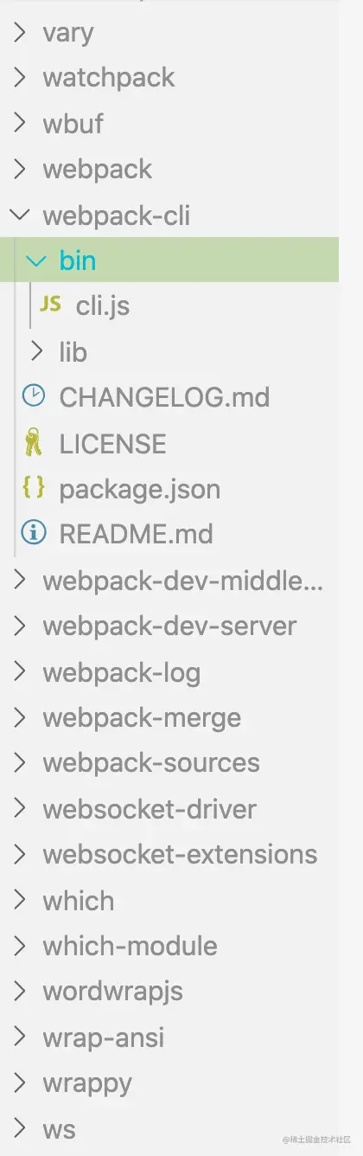Expand the lib folder chevron
Viewport: 363px width, 1156px height.
[36, 351]
